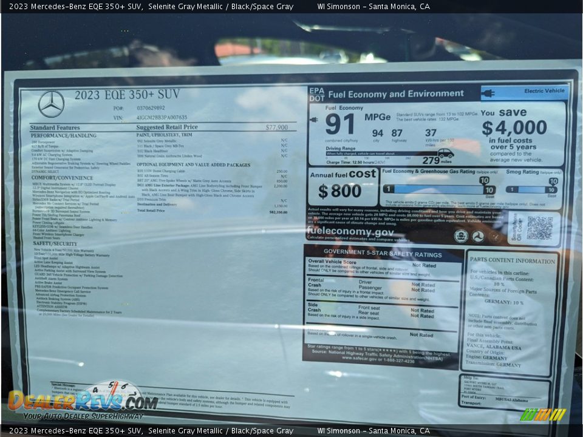
Task: Click the PARTS CONTENT INFORMATION heading
Action: click(x=512, y=260)
